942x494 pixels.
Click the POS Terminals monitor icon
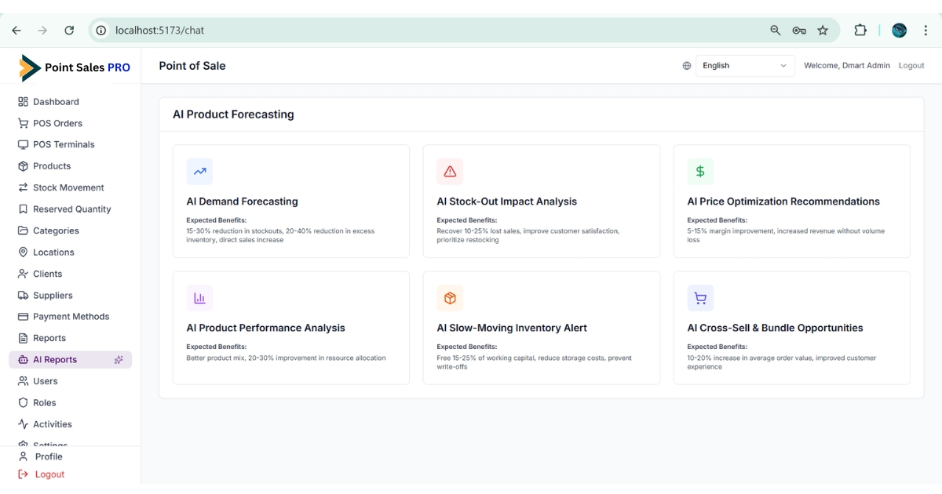click(23, 144)
